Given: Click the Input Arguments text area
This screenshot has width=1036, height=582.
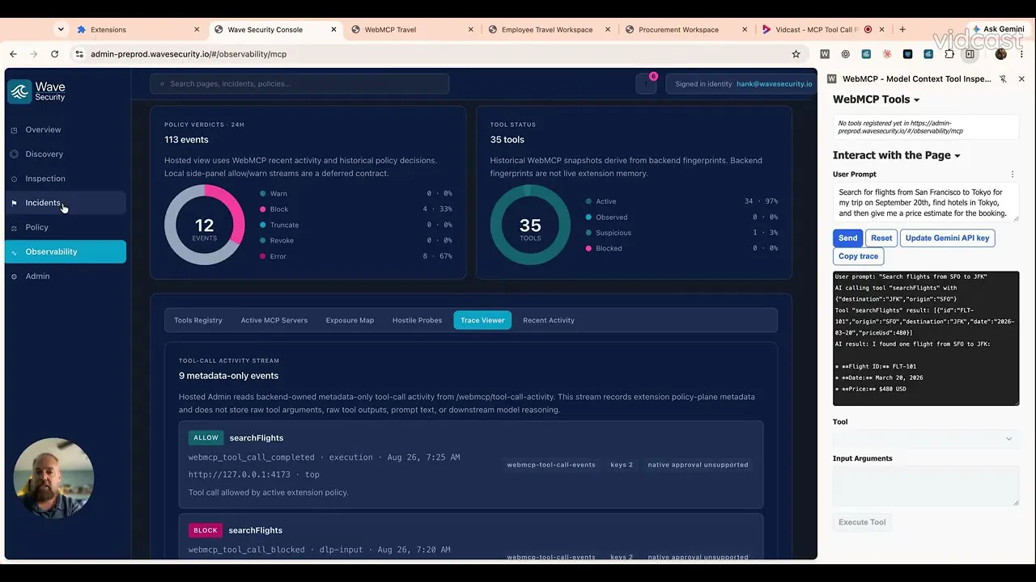Looking at the screenshot, I should click(x=926, y=486).
